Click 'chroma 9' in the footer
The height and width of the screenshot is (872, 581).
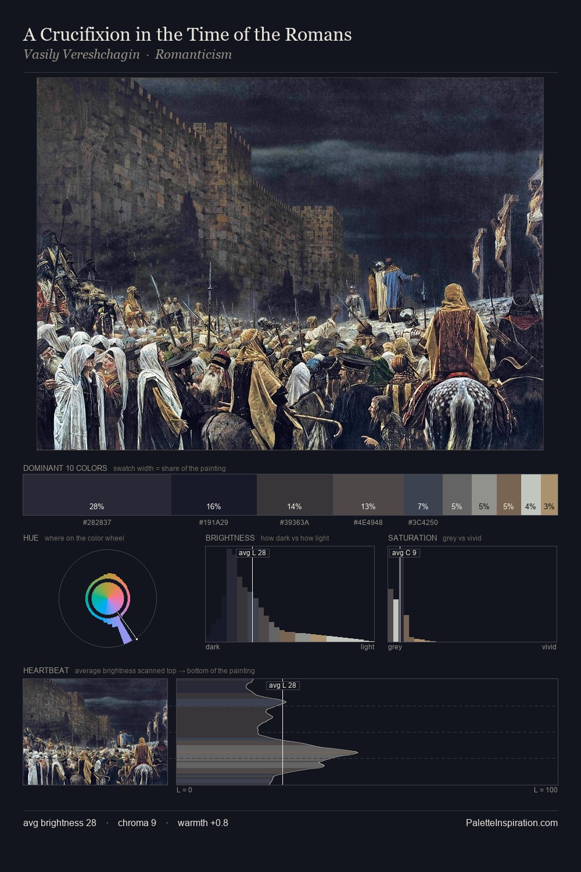(137, 823)
